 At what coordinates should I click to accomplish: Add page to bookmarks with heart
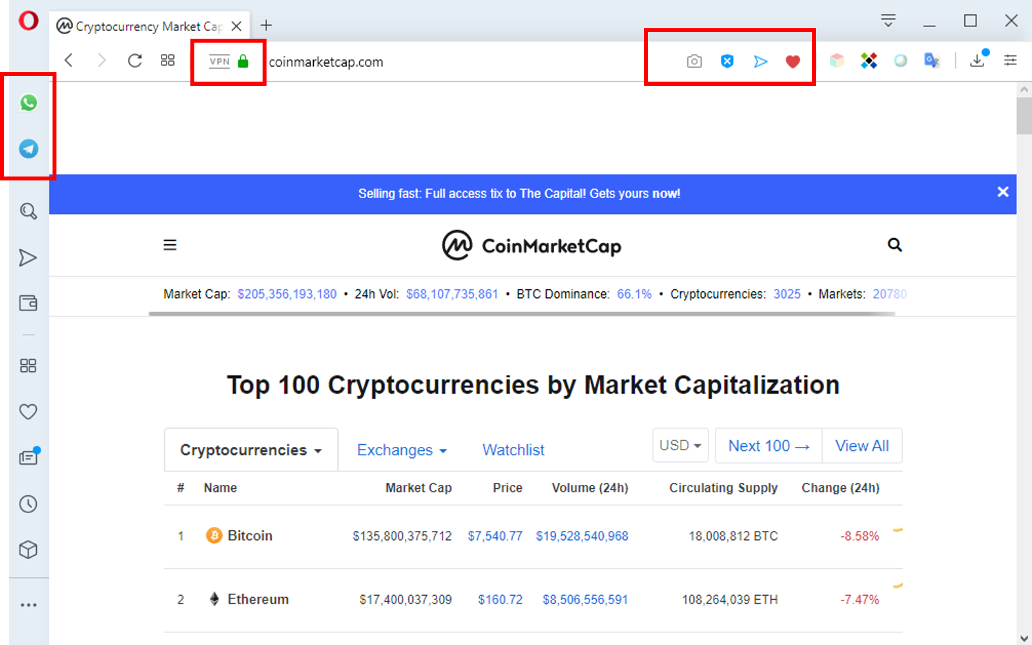coord(793,62)
